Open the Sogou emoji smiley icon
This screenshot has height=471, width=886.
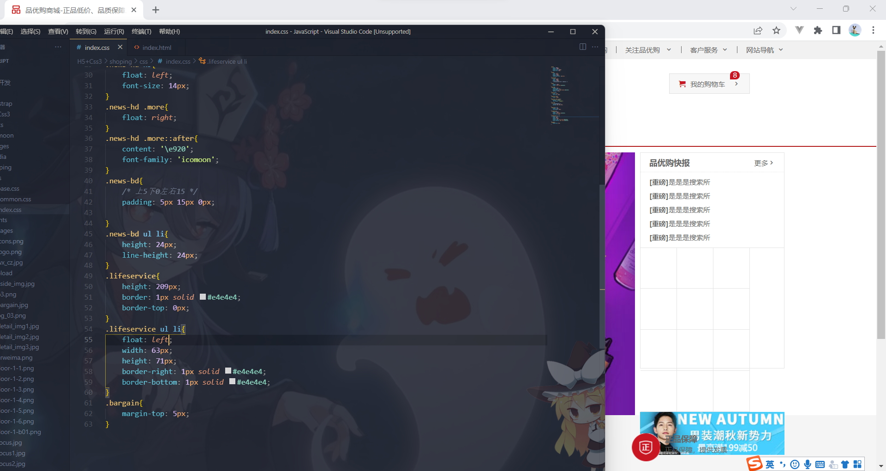tap(795, 465)
